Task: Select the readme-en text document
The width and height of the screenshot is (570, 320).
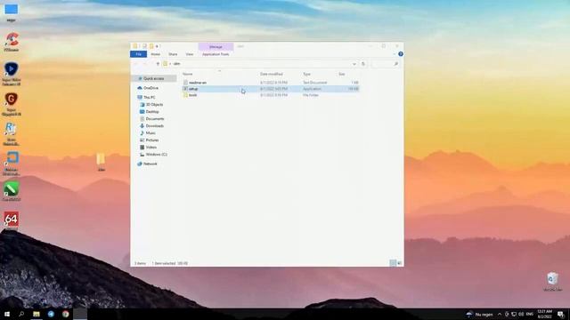Action: tap(271, 83)
